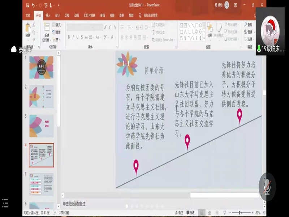Click the Paste (粘贴) icon
Image resolution: width=289 pixels, height=217 pixels.
28,30
